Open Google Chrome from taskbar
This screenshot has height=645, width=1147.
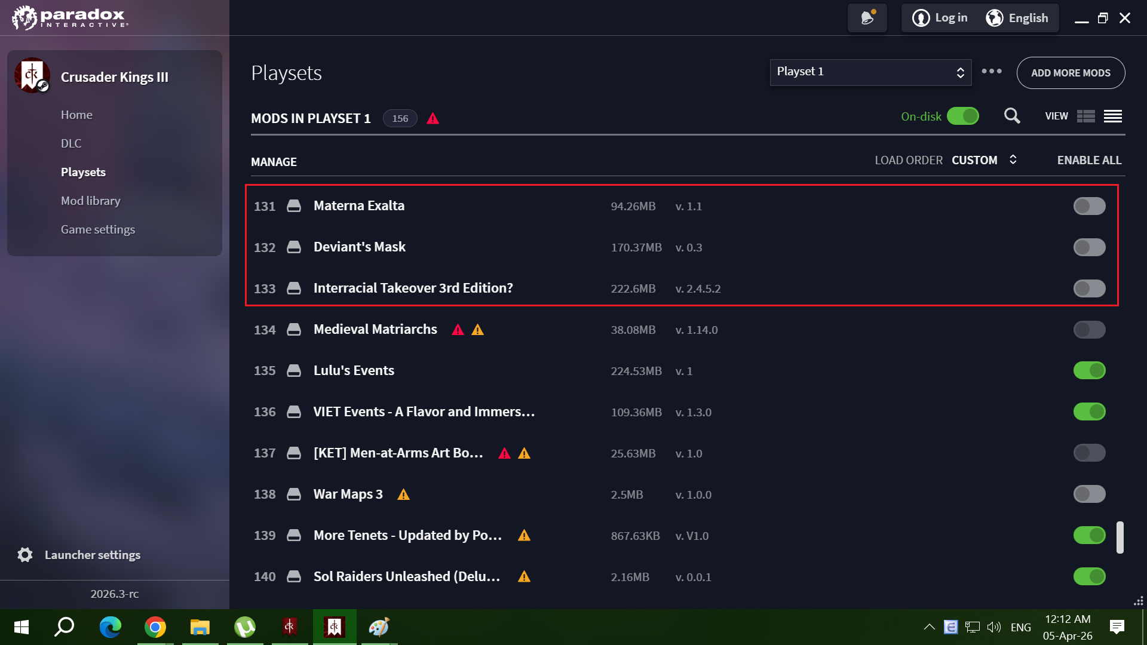tap(155, 627)
